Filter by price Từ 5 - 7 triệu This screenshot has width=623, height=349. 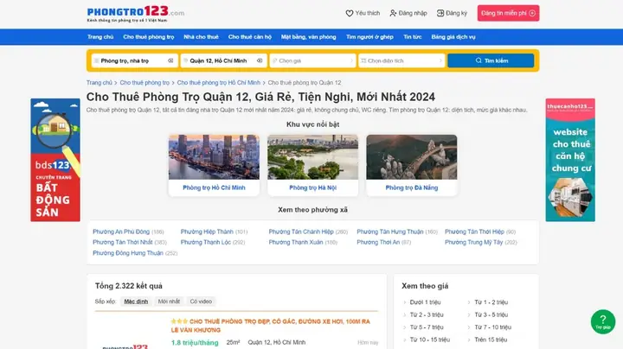pyautogui.click(x=427, y=327)
